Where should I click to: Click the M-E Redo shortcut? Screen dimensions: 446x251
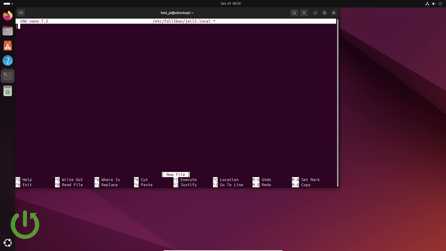tap(262, 185)
